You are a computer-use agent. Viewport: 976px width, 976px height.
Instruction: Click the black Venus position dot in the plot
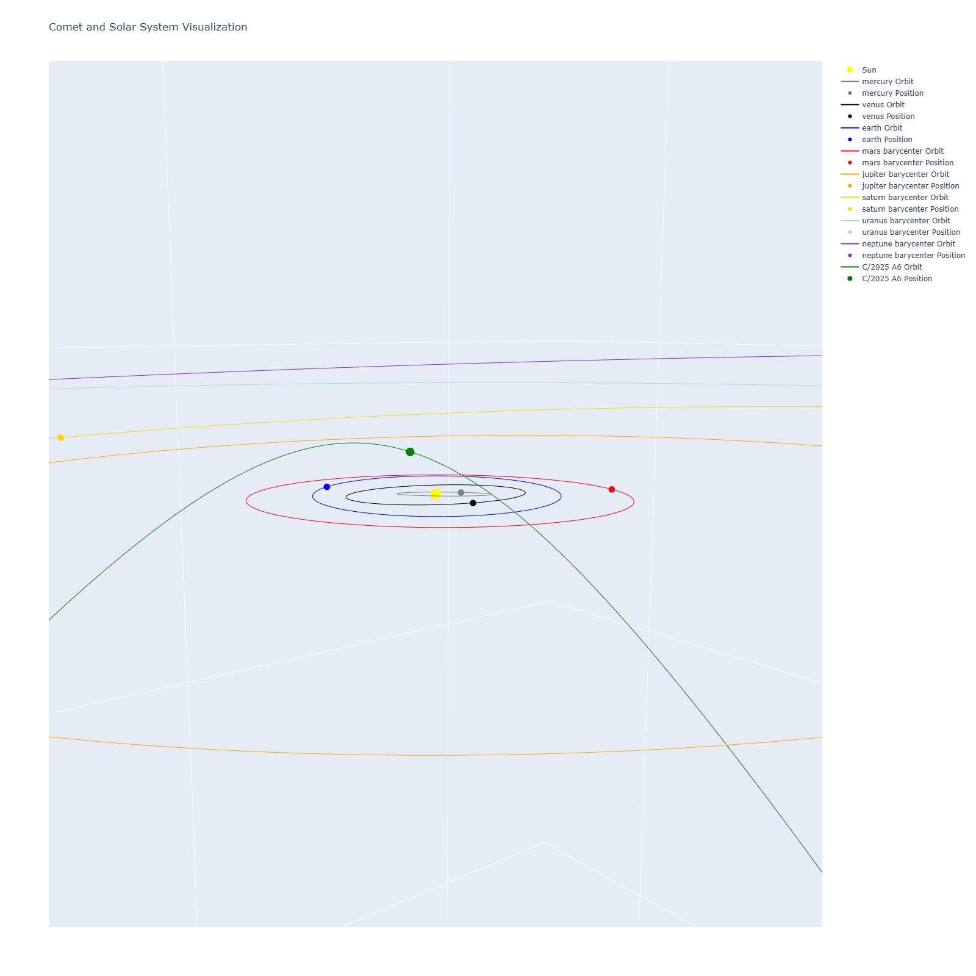[473, 503]
